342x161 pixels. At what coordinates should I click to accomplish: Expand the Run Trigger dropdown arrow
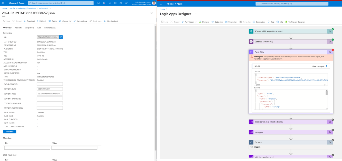196,22
